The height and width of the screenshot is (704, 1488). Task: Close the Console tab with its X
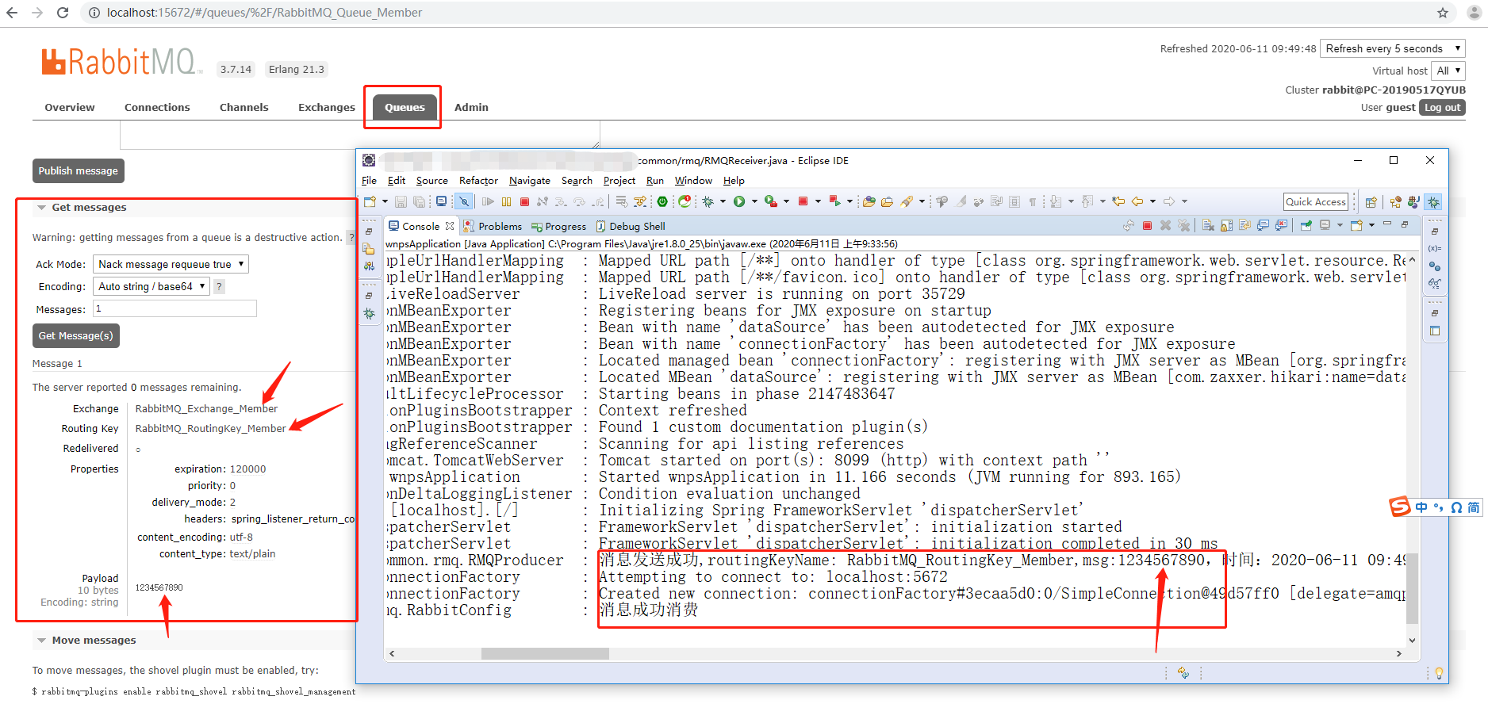click(450, 226)
